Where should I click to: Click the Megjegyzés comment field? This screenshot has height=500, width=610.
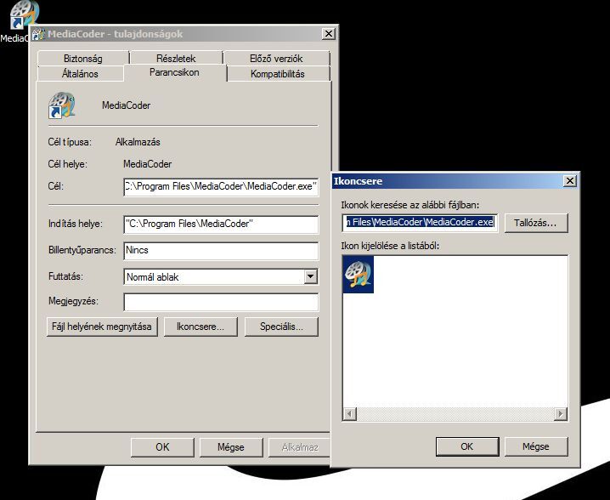coord(221,302)
